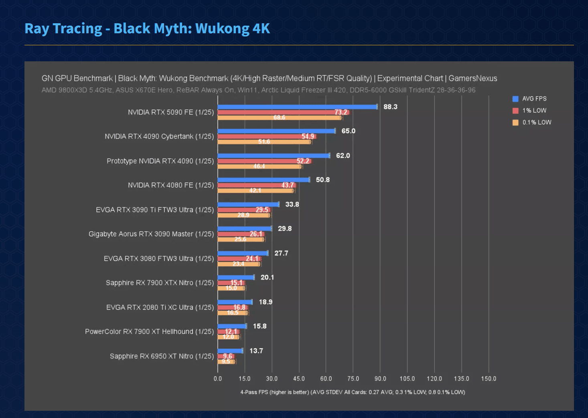
Task: Click the '0.1% LOW' legend label
Action: (537, 122)
